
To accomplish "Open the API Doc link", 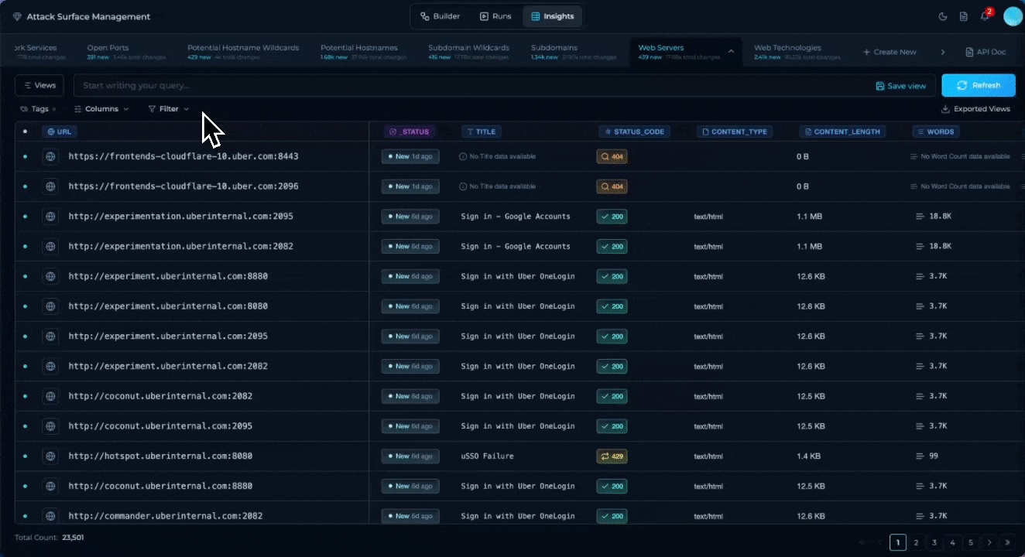I will 986,52.
